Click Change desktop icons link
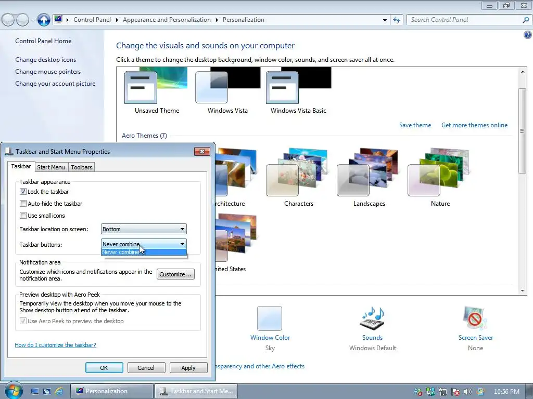The height and width of the screenshot is (399, 533). (46, 60)
